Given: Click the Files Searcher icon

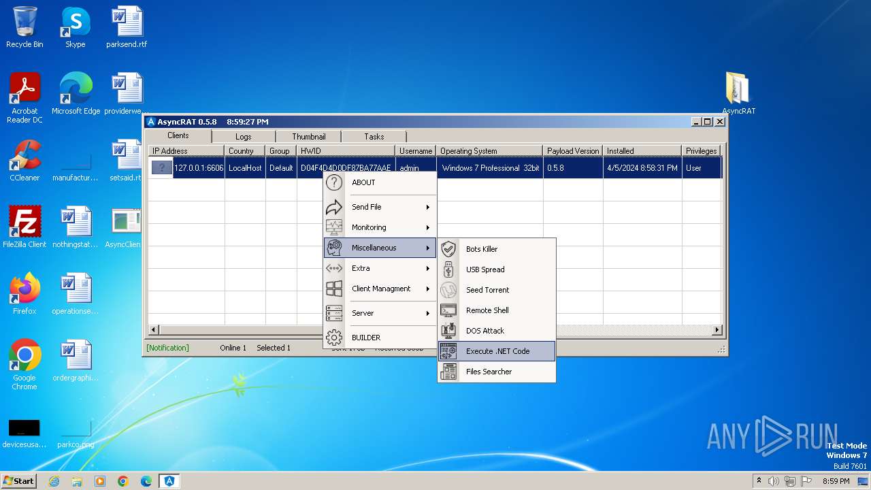Looking at the screenshot, I should click(448, 372).
